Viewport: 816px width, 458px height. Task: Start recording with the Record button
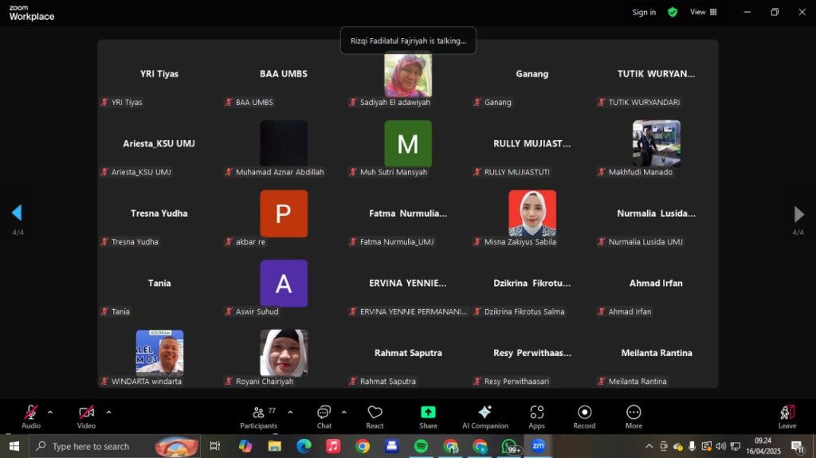(x=584, y=417)
